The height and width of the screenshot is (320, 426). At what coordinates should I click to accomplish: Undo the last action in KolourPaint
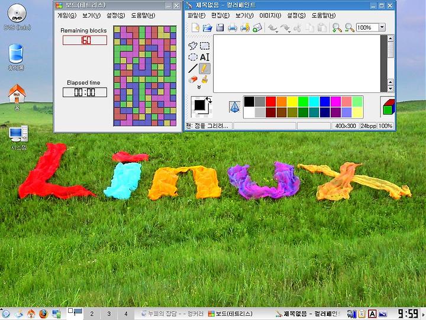coord(272,28)
